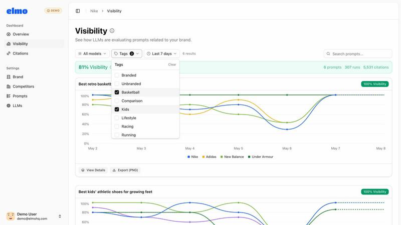The width and height of the screenshot is (401, 225).
Task: Click the search magnifier icon
Action: [328, 54]
